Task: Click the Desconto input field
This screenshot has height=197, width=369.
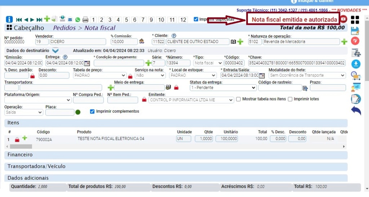Action: [x=54, y=76]
